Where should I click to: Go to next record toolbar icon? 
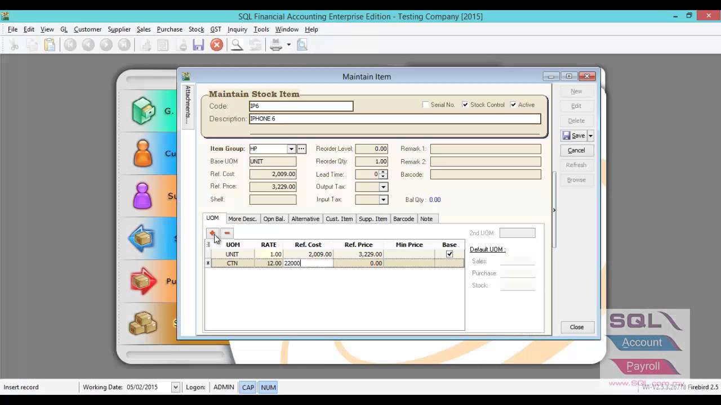(106, 45)
